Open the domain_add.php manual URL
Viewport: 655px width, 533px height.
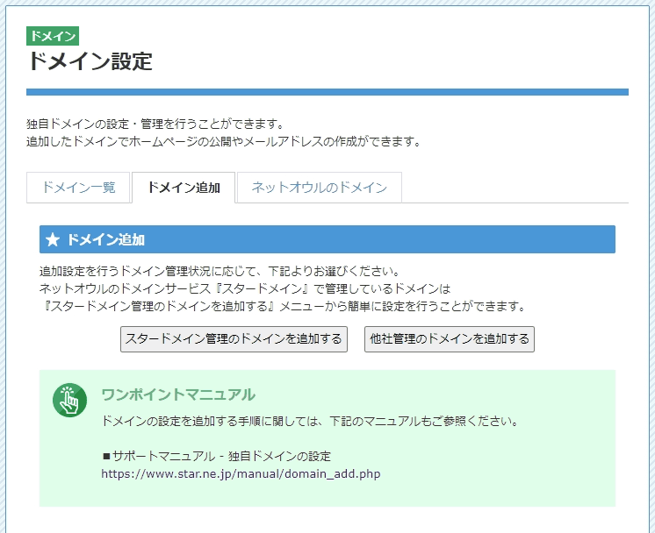pyautogui.click(x=241, y=474)
